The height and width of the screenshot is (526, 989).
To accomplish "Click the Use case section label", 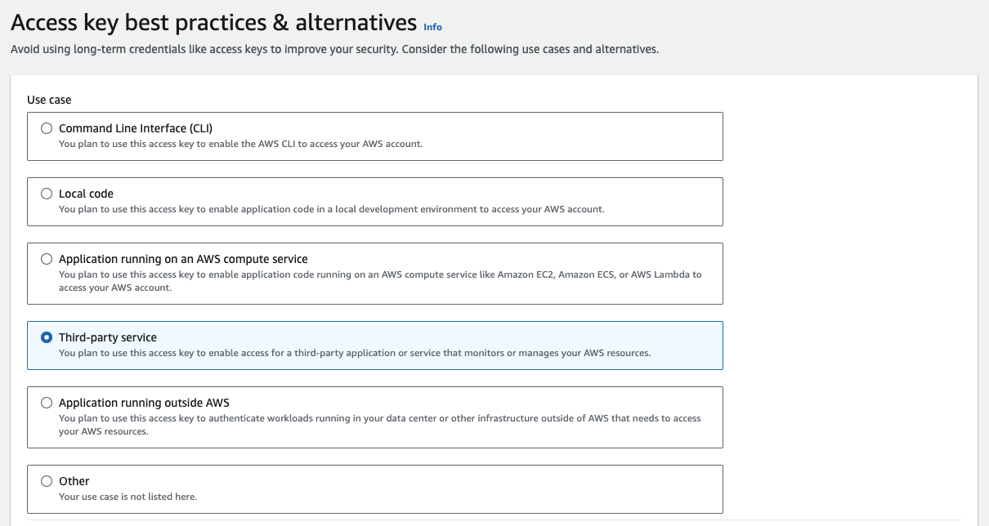I will [49, 100].
